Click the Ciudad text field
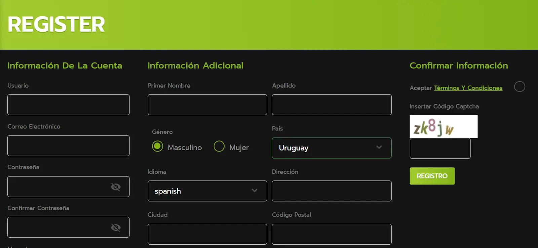 coord(207,234)
